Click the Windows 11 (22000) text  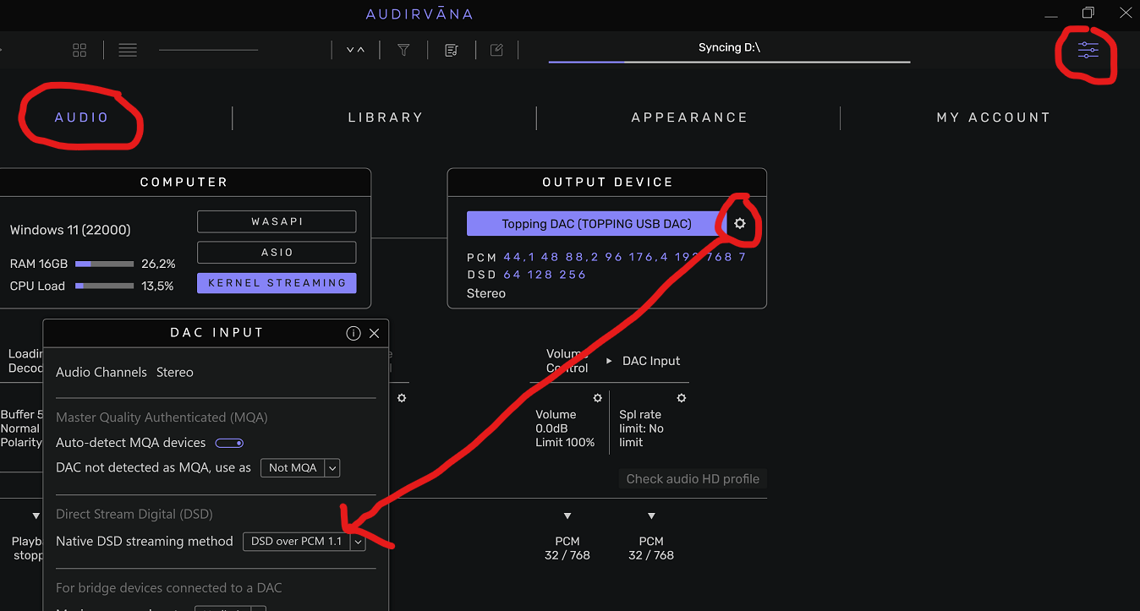[70, 230]
